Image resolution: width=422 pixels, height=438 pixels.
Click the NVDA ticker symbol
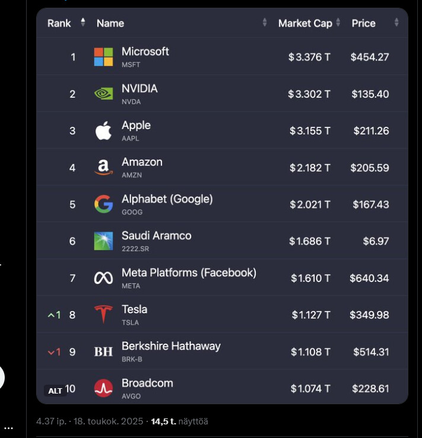point(131,102)
